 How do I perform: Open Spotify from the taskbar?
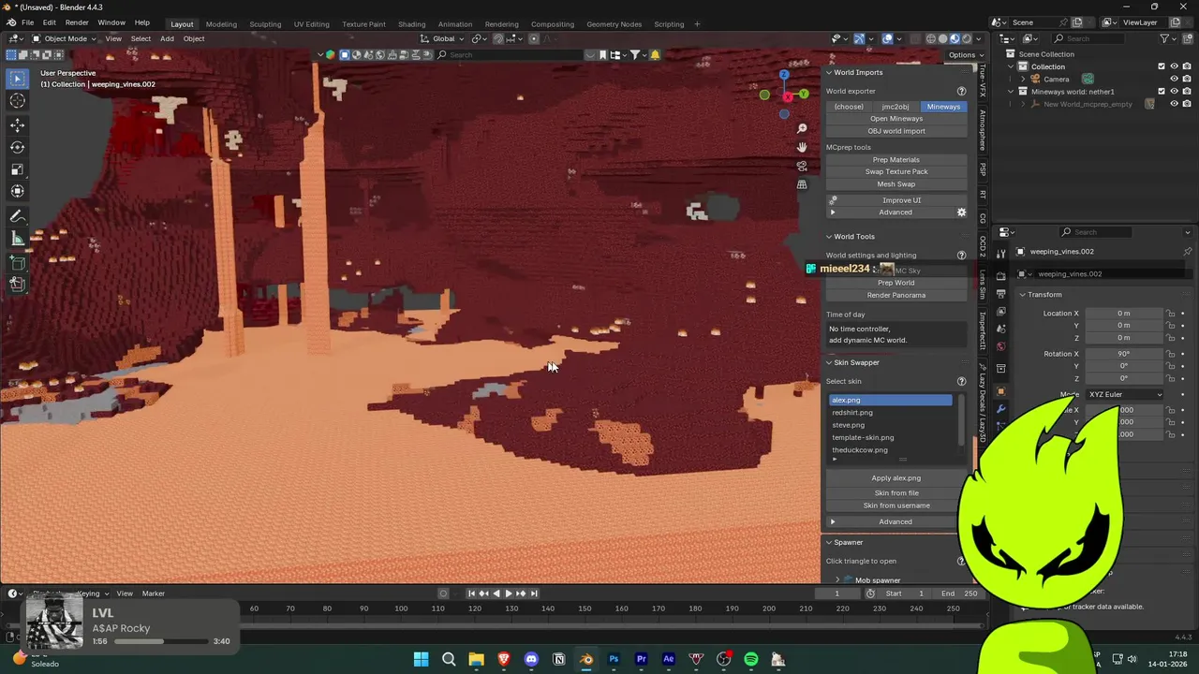[x=751, y=660]
